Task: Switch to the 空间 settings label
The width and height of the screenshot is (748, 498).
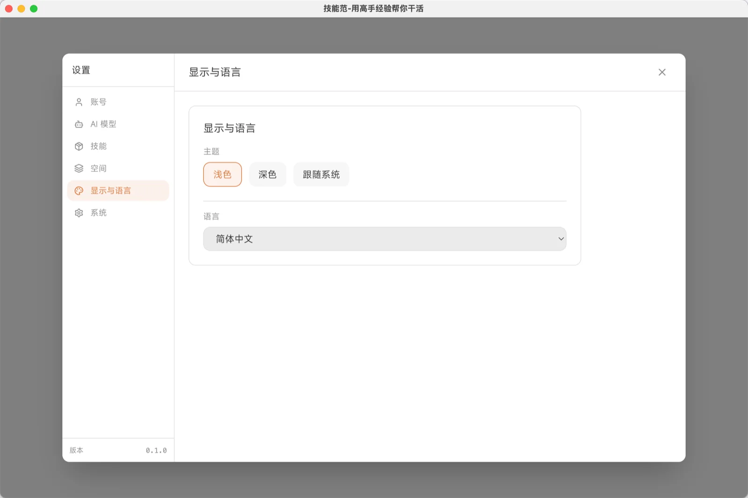Action: click(x=99, y=168)
